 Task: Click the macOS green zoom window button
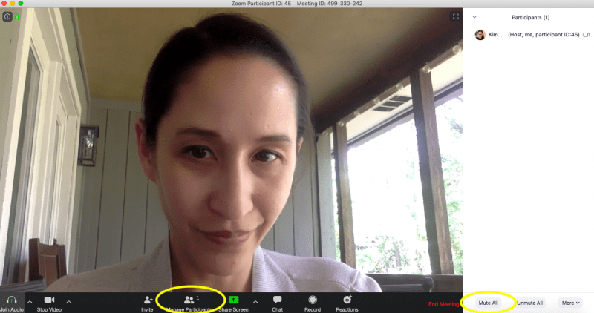click(21, 4)
